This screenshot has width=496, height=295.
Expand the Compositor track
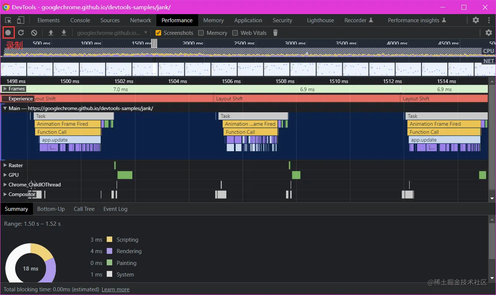point(5,194)
